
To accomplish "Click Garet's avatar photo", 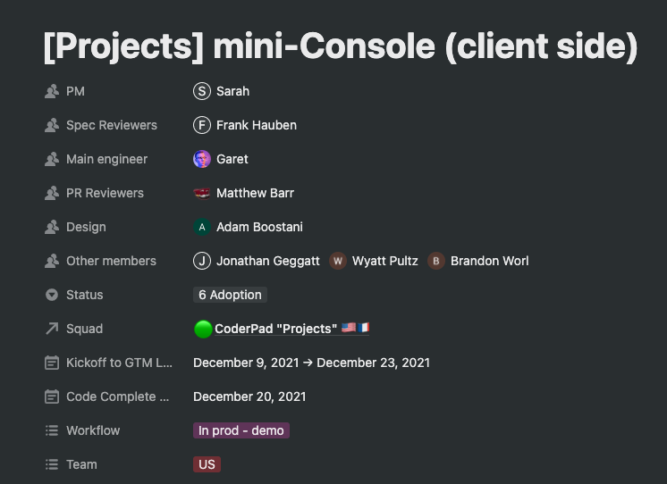I will (x=202, y=159).
